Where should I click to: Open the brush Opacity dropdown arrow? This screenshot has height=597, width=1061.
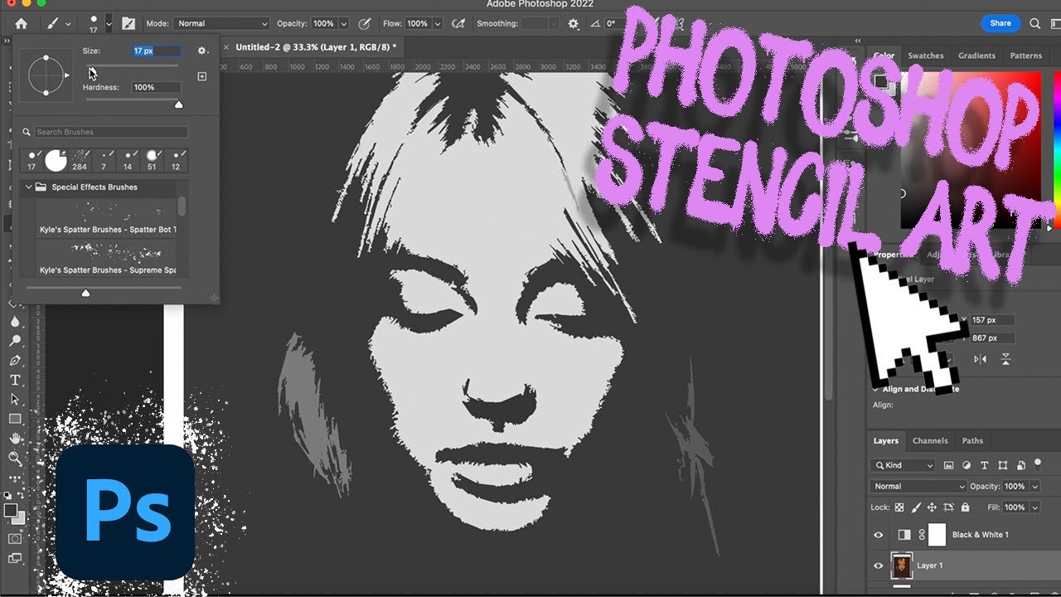tap(342, 24)
